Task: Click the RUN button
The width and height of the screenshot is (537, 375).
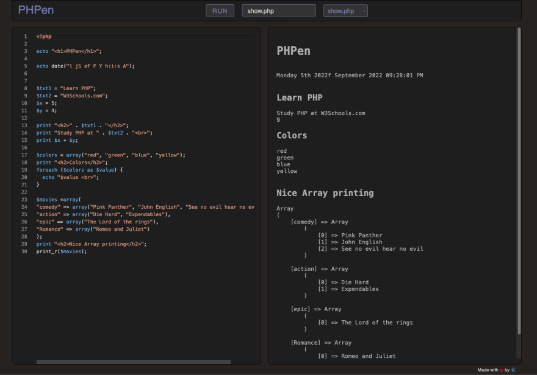Action: click(220, 10)
